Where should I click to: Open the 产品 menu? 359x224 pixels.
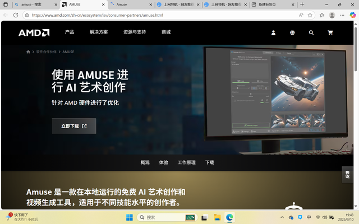(x=70, y=32)
